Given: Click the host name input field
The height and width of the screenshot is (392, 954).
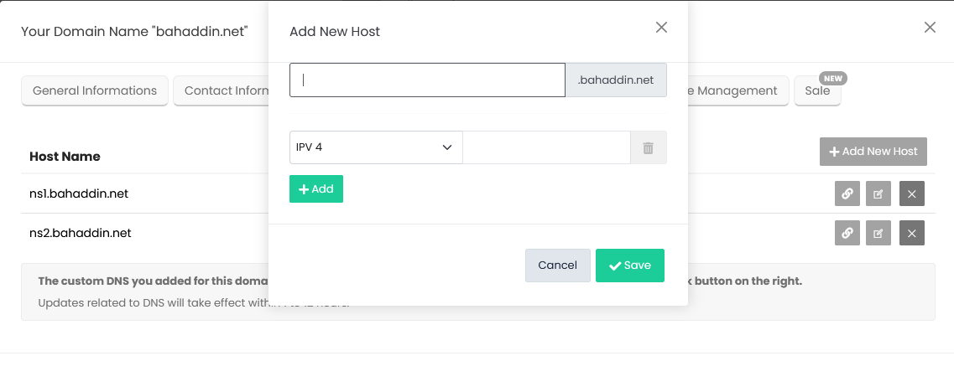Looking at the screenshot, I should point(427,80).
